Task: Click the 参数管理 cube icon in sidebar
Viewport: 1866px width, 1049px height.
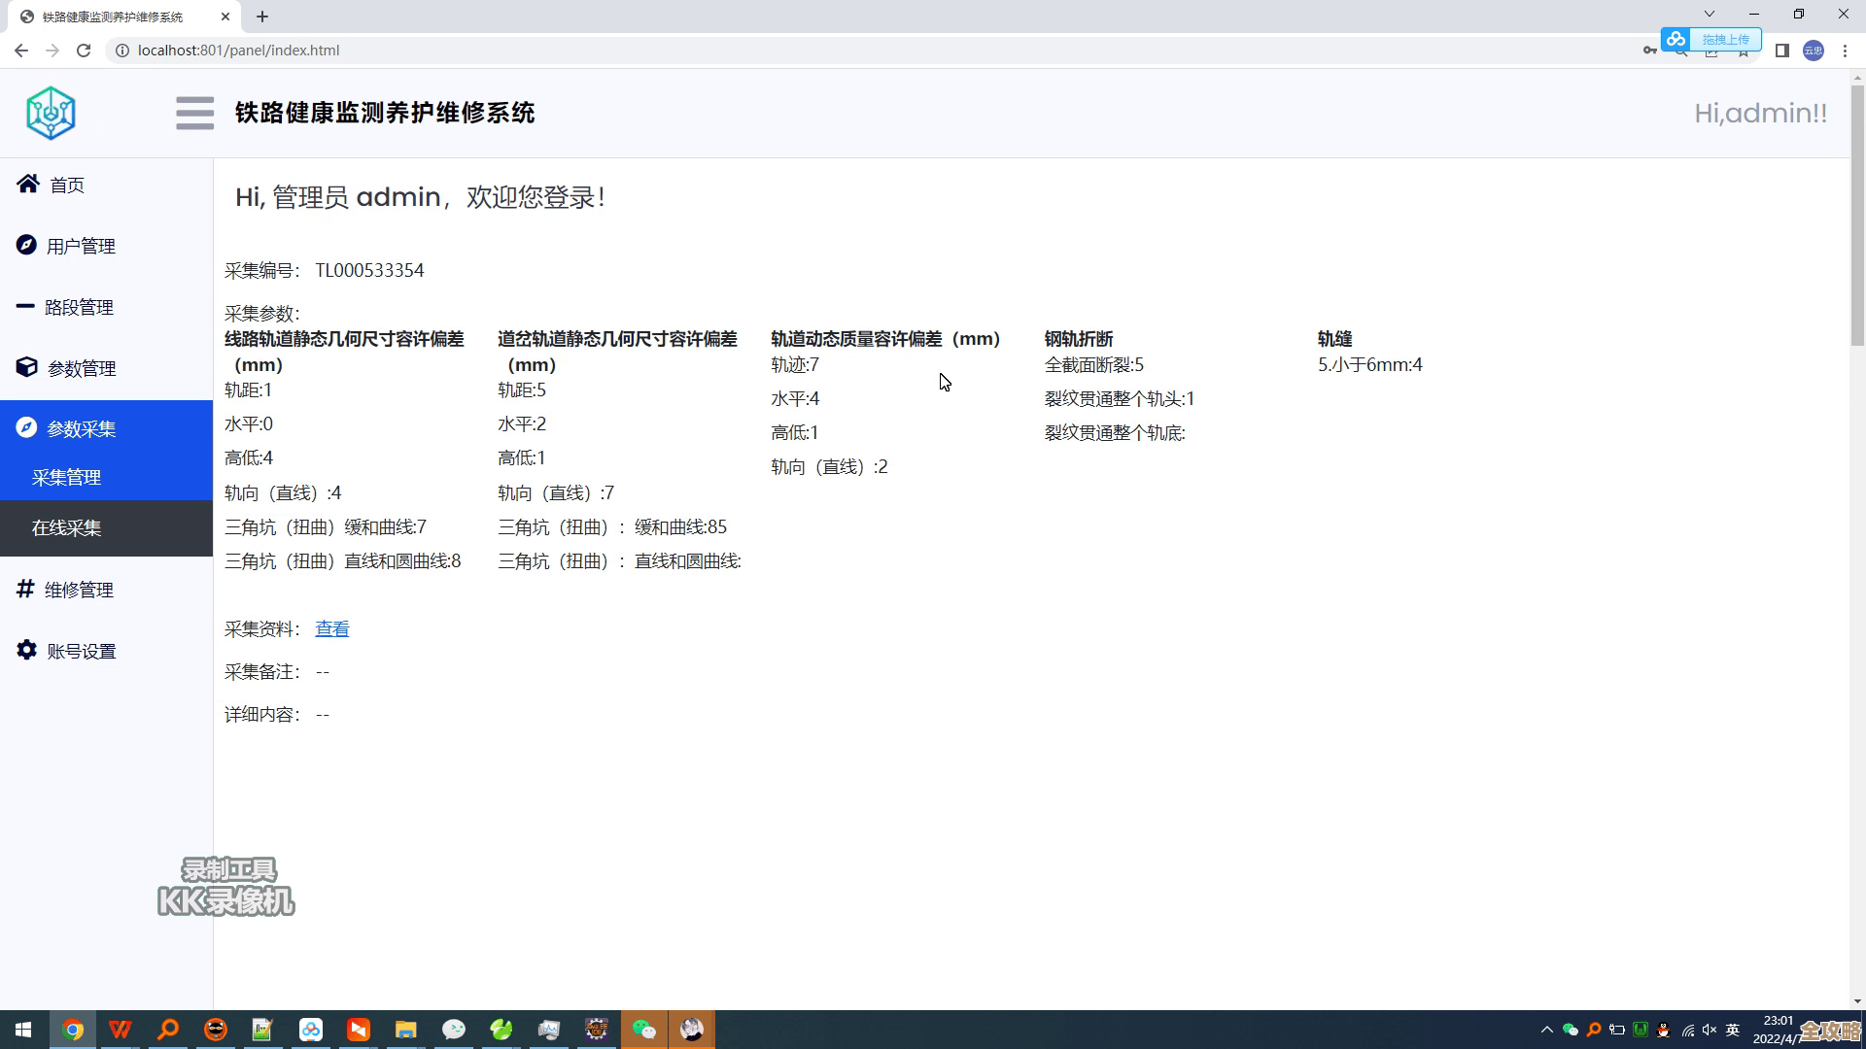Action: coord(26,368)
